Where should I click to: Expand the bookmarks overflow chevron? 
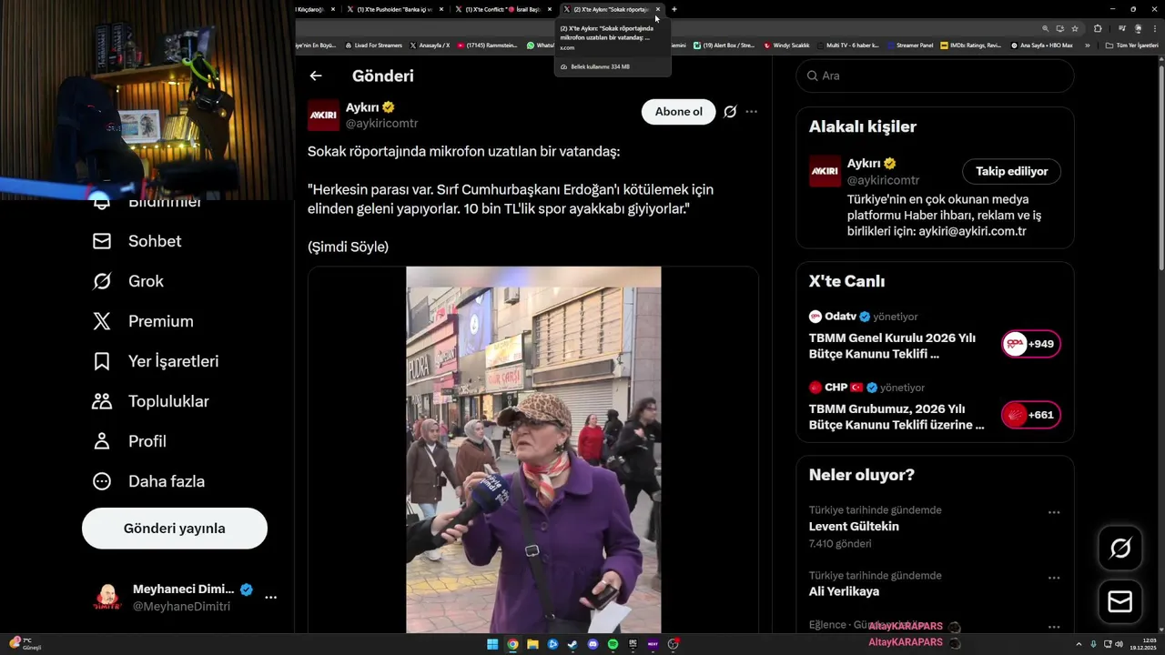[1087, 45]
